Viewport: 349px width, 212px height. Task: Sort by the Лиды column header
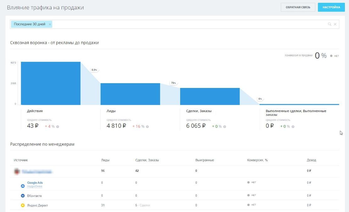105,160
